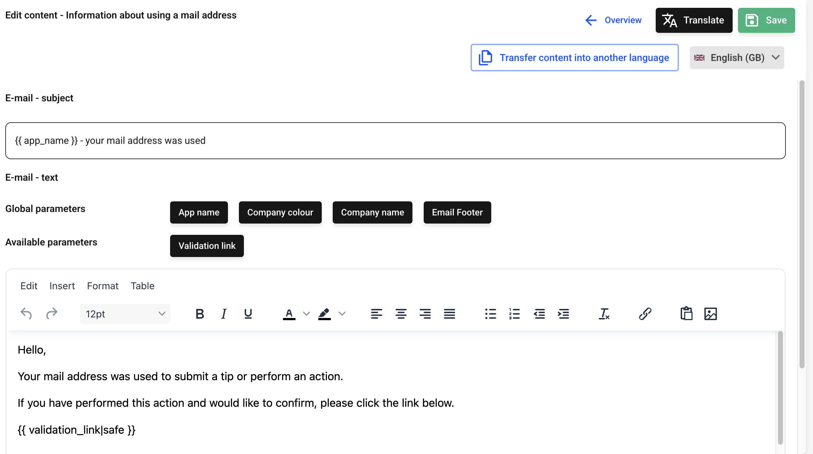
Task: Toggle bold formatting
Action: point(200,314)
